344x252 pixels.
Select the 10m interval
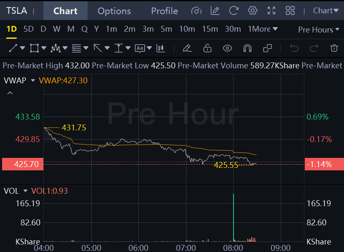point(187,29)
